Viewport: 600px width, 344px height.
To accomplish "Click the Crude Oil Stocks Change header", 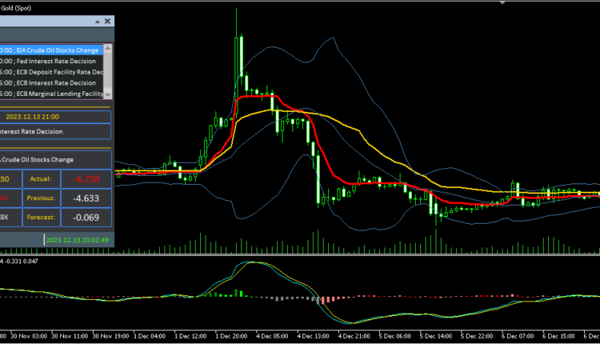I will tap(53, 159).
